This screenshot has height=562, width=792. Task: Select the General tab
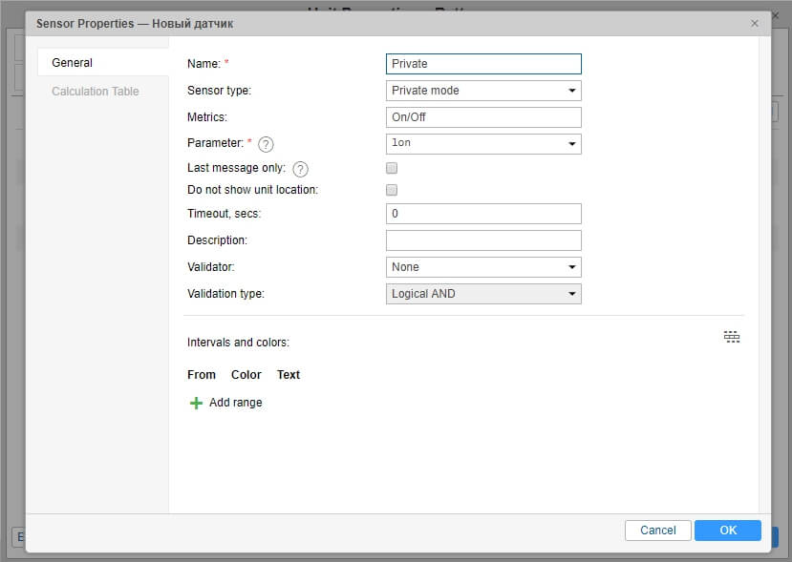[73, 63]
